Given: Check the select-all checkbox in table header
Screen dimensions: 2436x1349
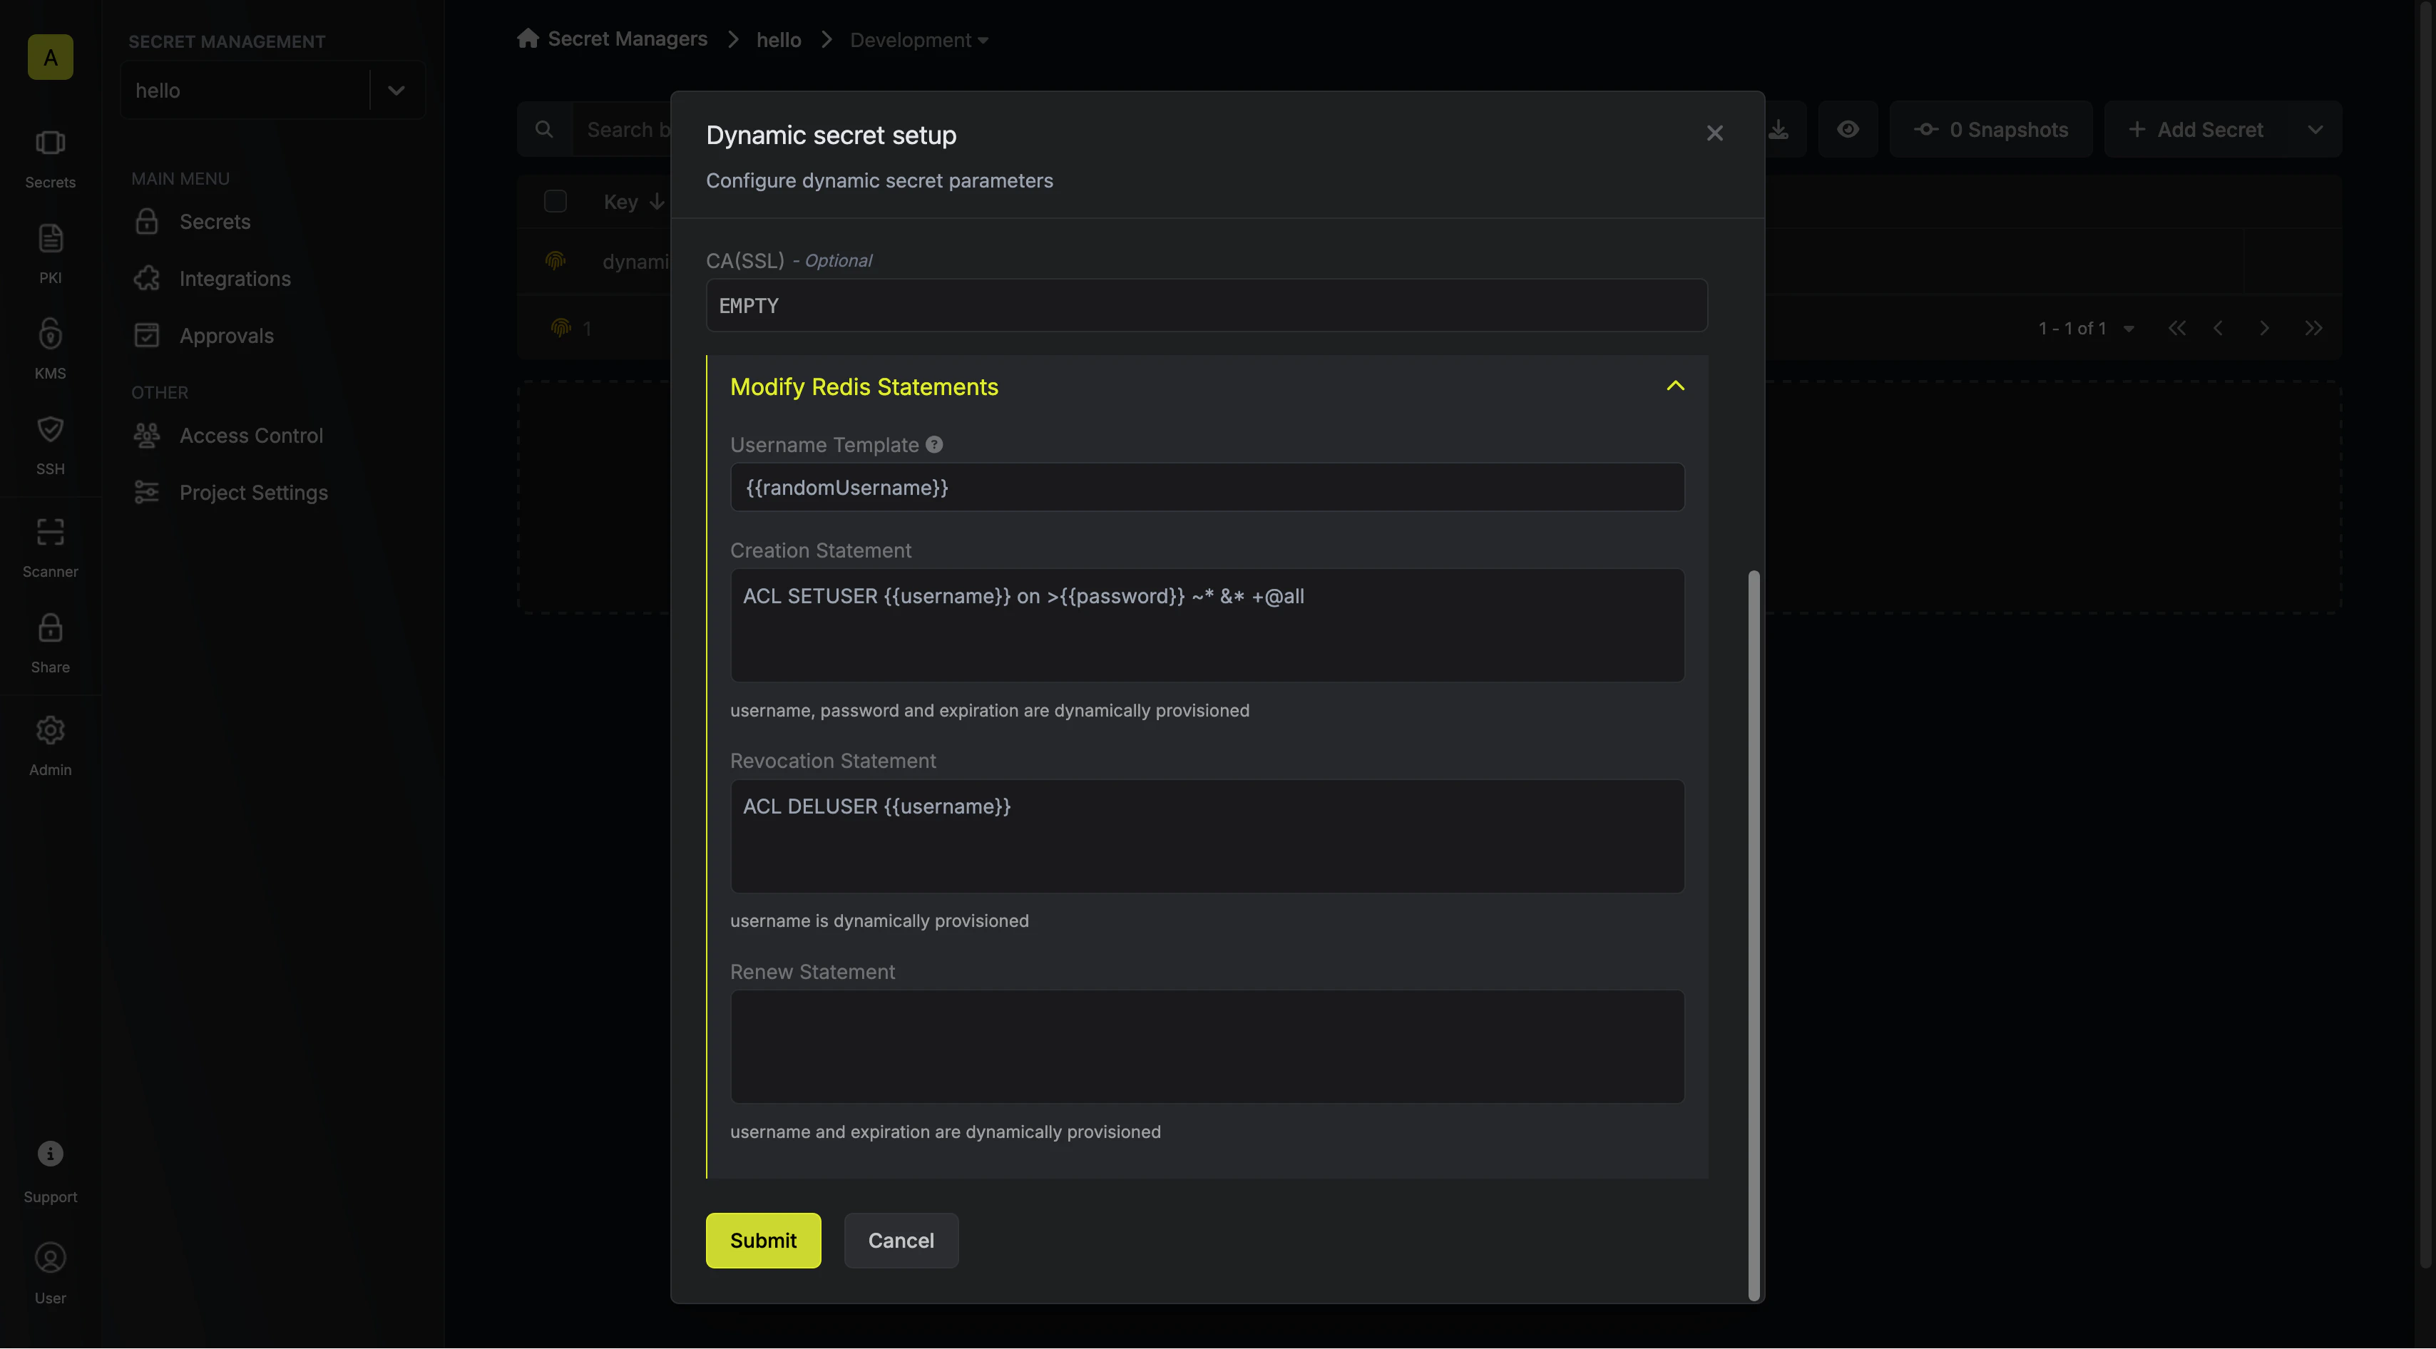Looking at the screenshot, I should pyautogui.click(x=555, y=201).
